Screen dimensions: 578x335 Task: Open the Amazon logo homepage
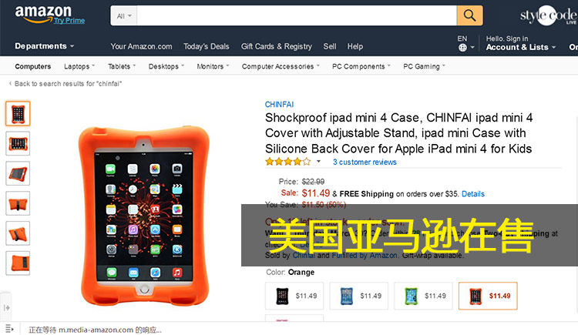click(43, 15)
